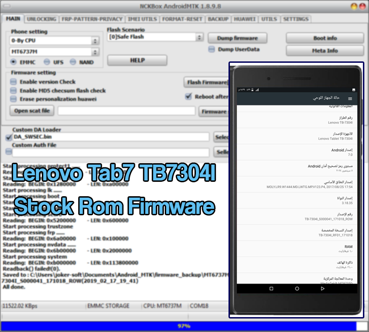Click the Boot info button
This screenshot has width=369, height=332.
coord(325,38)
